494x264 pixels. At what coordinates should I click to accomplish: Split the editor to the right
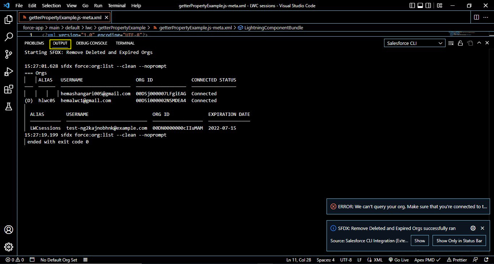476,17
